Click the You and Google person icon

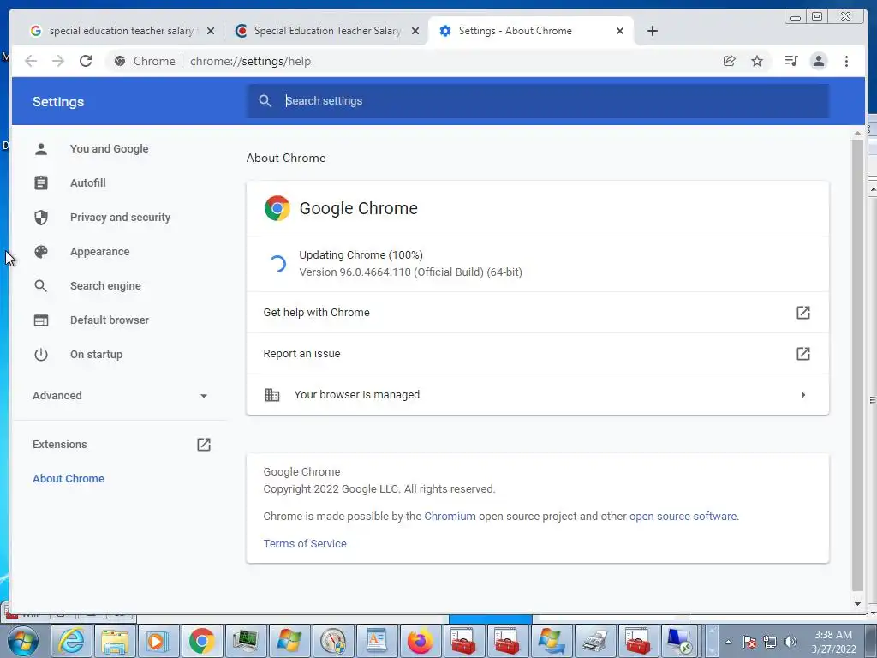point(41,149)
